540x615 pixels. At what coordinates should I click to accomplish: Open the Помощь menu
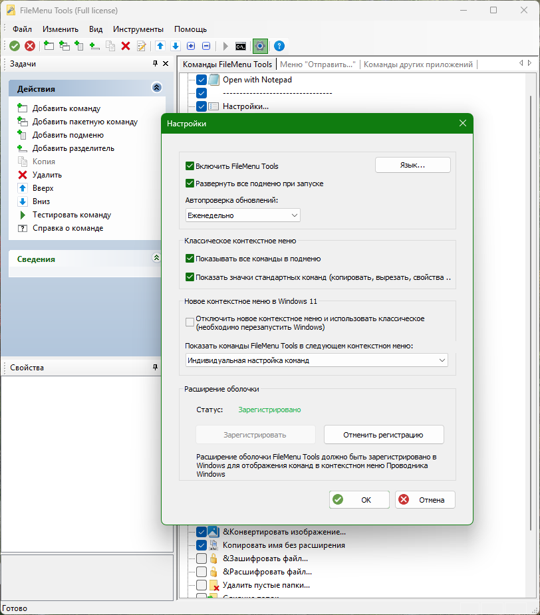coord(190,29)
